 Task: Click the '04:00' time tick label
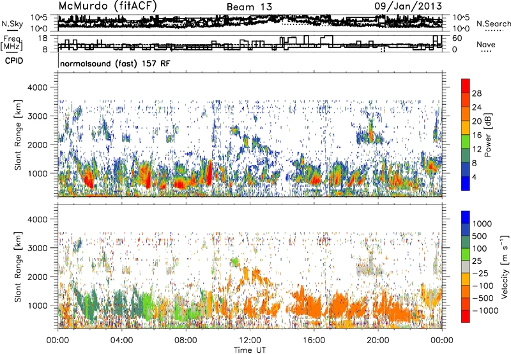pos(121,341)
